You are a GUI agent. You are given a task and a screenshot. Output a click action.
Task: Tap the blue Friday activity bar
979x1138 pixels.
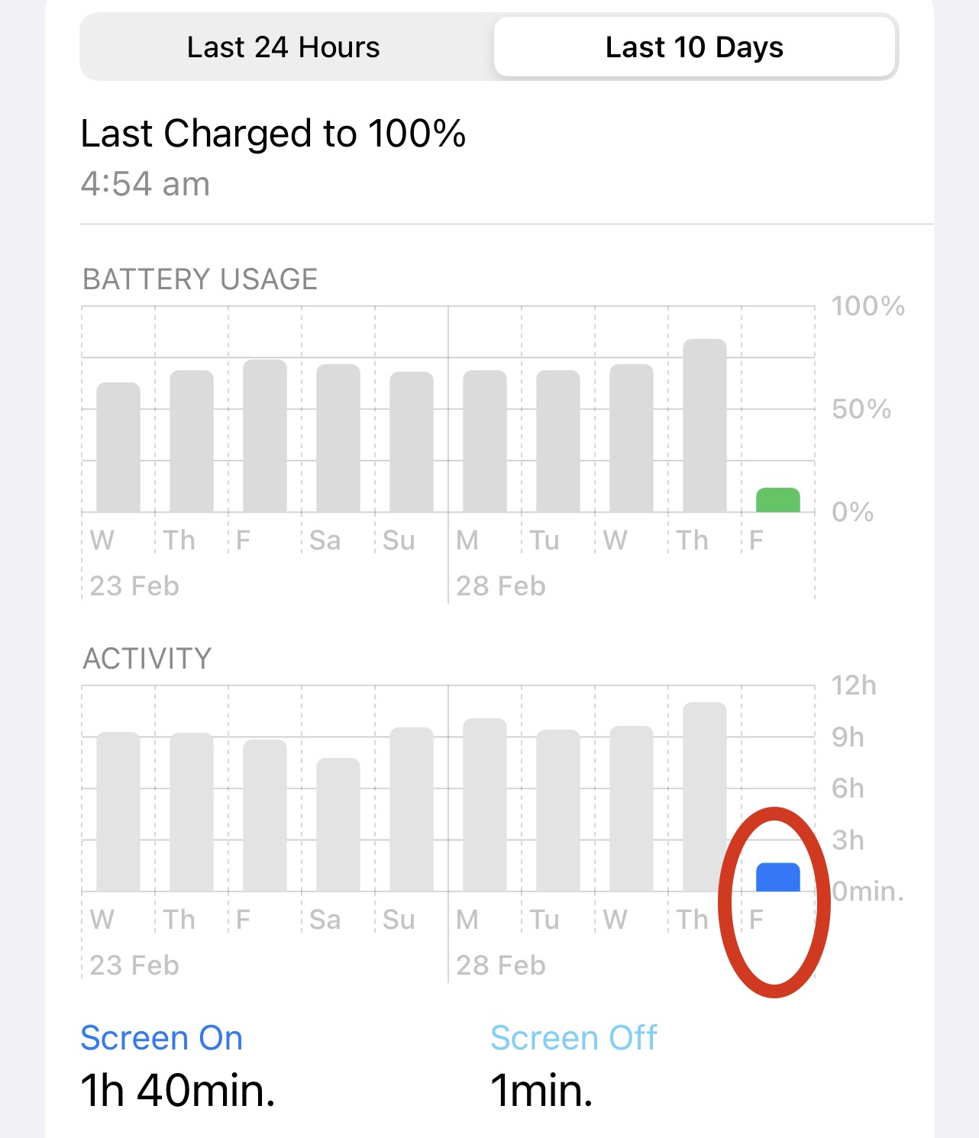coord(777,878)
